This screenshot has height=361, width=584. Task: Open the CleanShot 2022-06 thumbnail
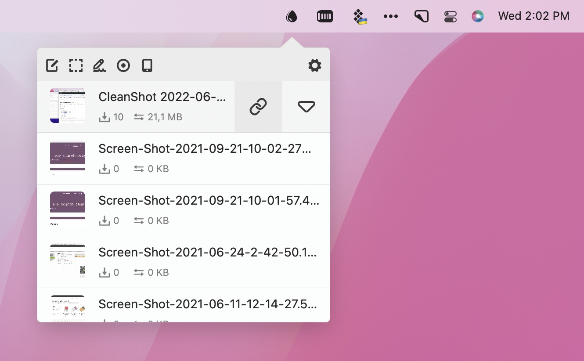tap(68, 105)
